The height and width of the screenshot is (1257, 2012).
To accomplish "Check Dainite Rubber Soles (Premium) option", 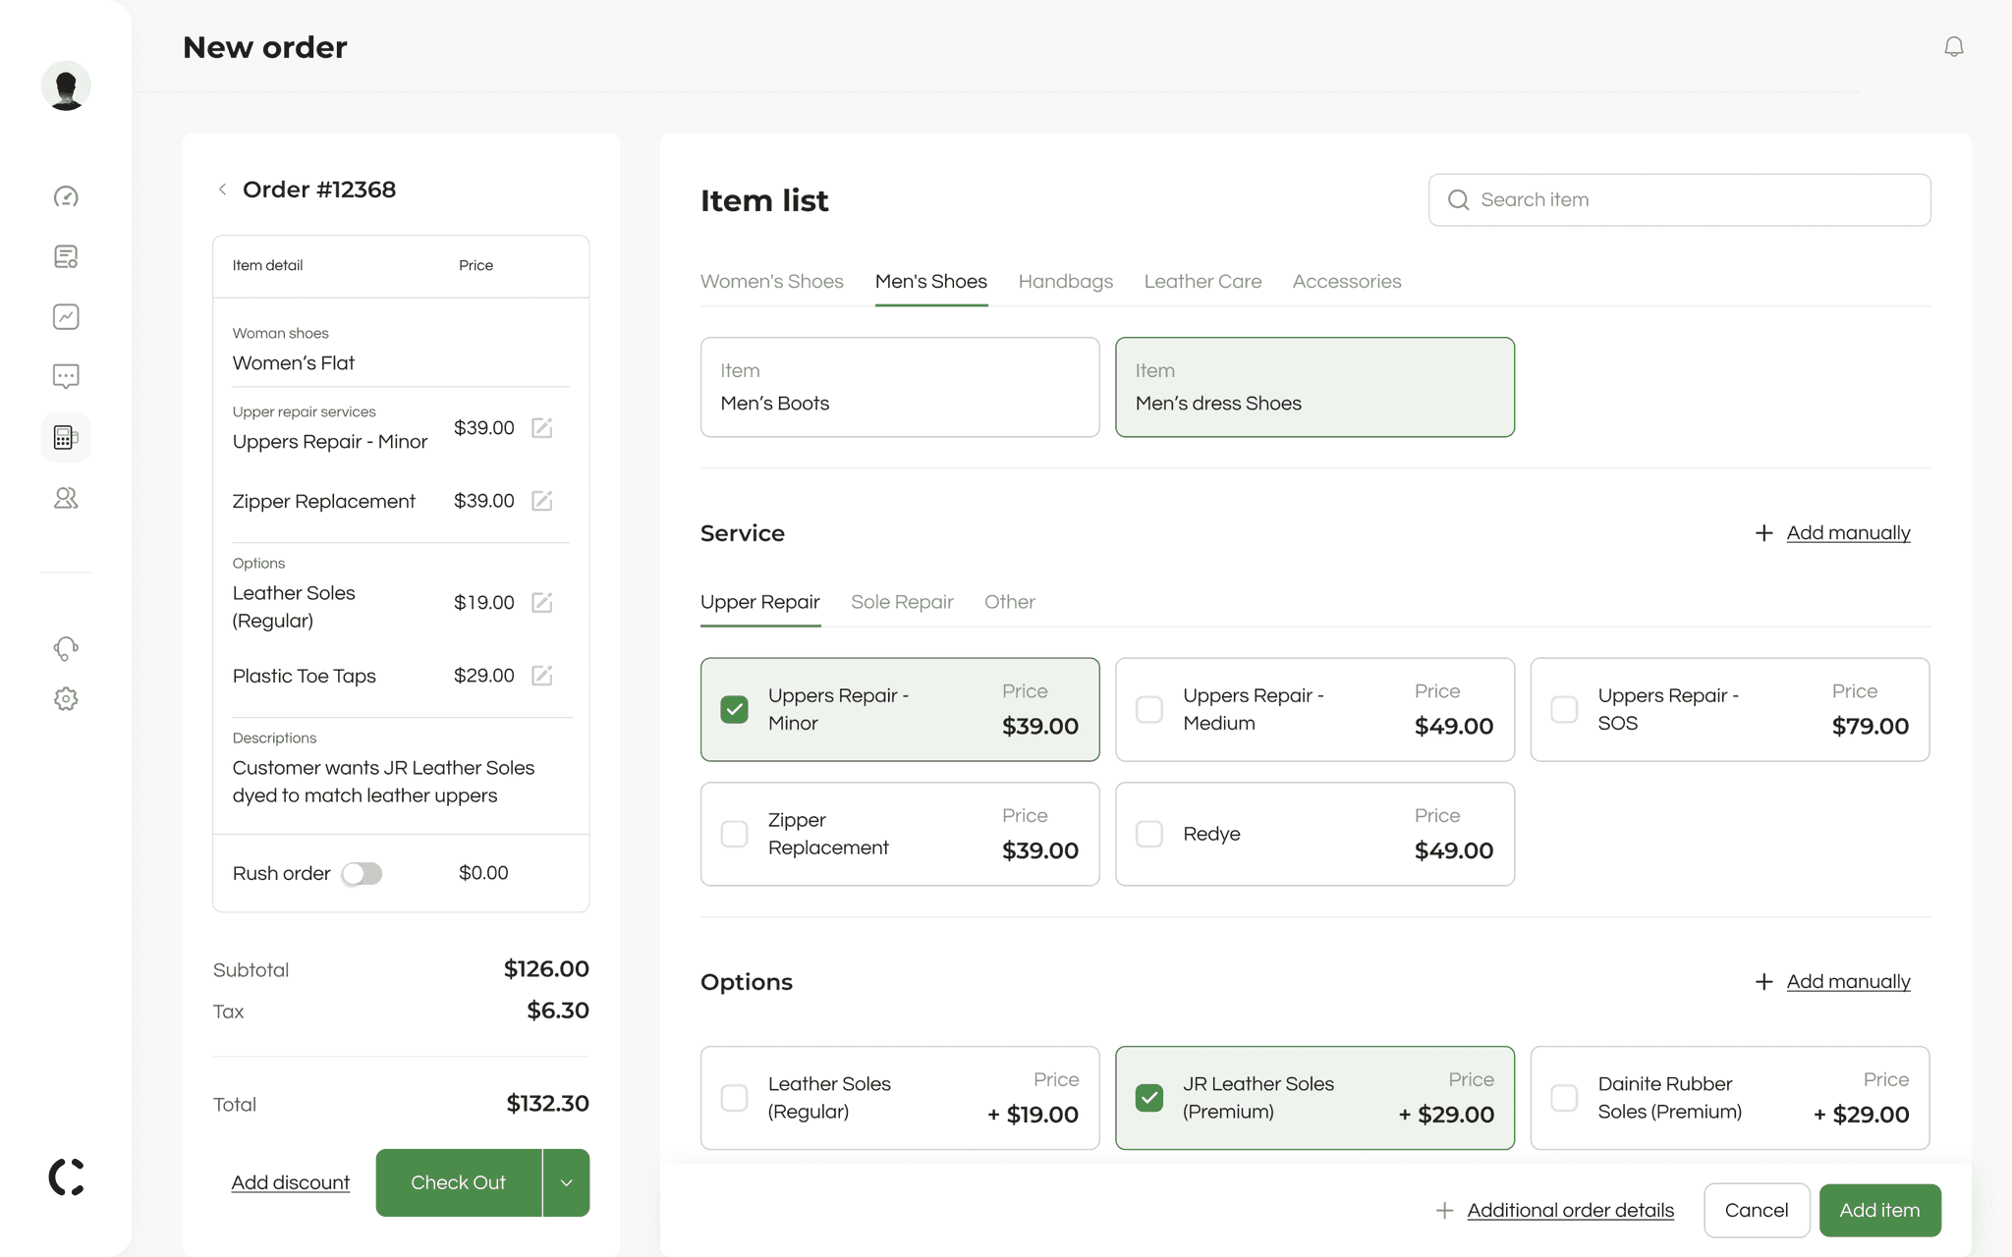I will point(1563,1097).
